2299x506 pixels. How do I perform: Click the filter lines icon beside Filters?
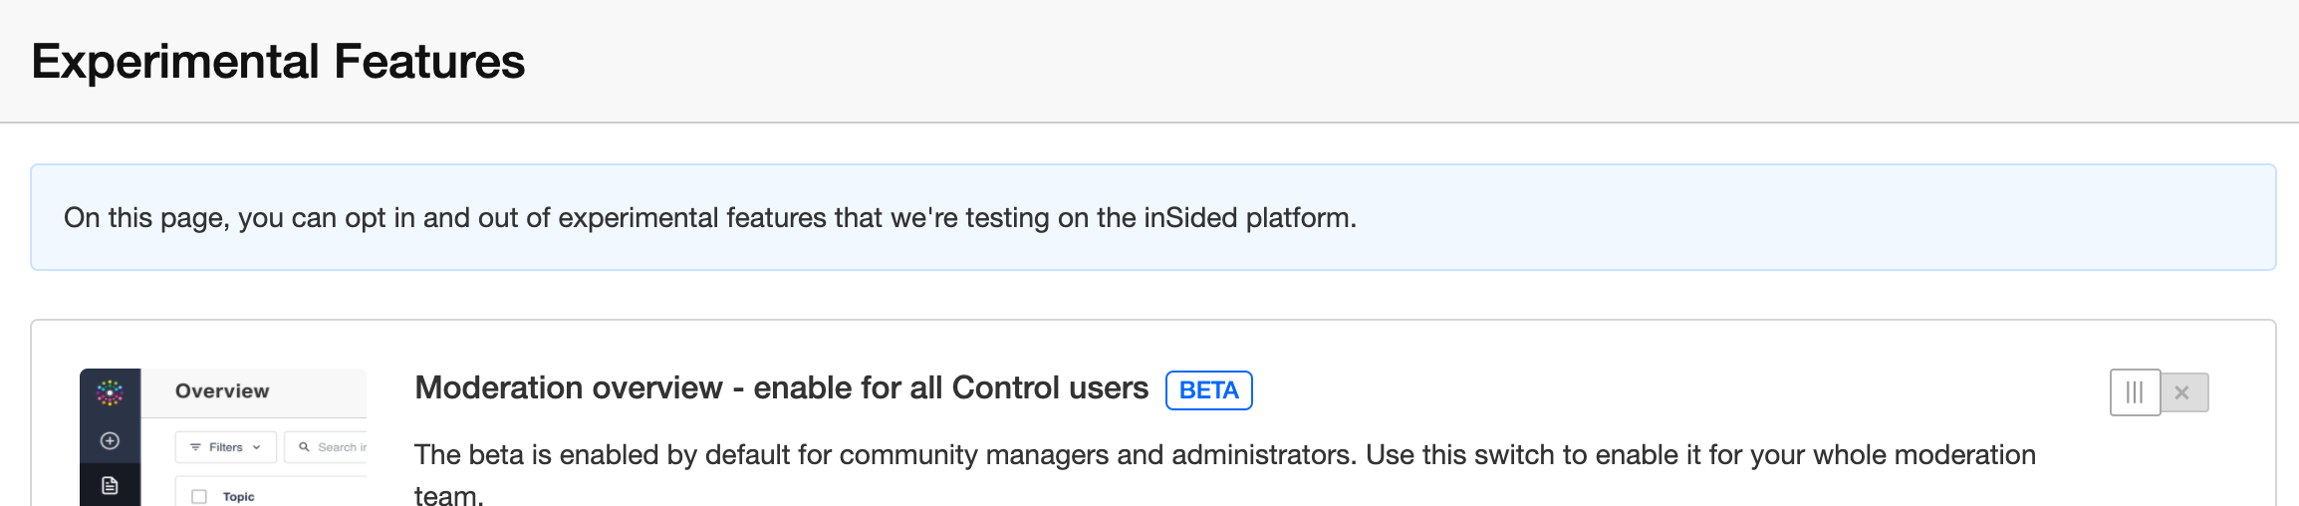(x=195, y=447)
